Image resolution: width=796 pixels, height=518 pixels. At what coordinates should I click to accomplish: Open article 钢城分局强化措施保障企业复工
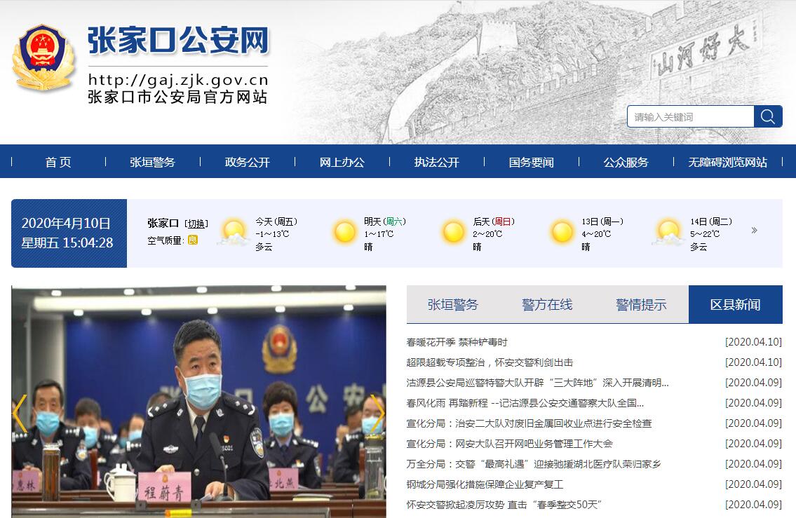click(485, 484)
